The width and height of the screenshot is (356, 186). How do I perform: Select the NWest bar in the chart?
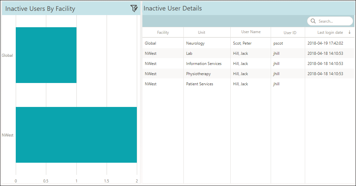pos(76,135)
